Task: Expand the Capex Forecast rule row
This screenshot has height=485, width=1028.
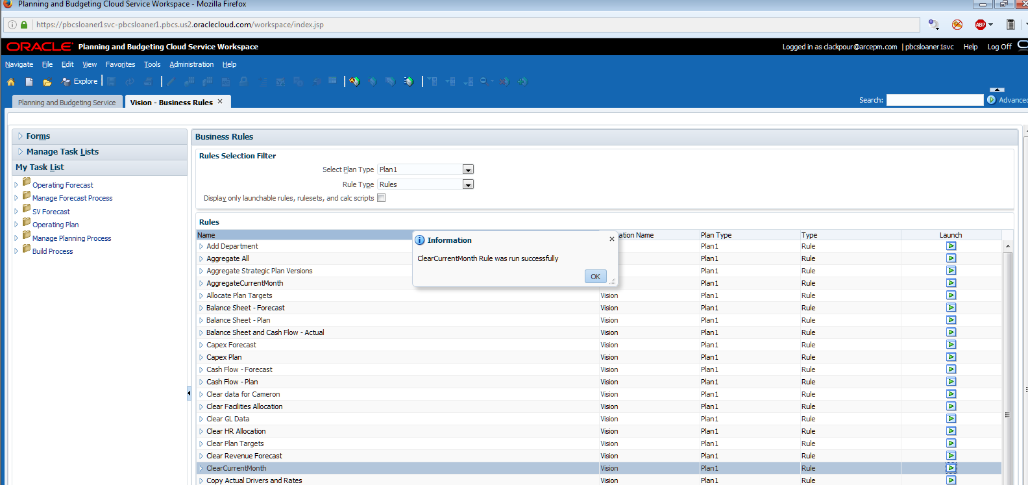Action: click(x=201, y=345)
